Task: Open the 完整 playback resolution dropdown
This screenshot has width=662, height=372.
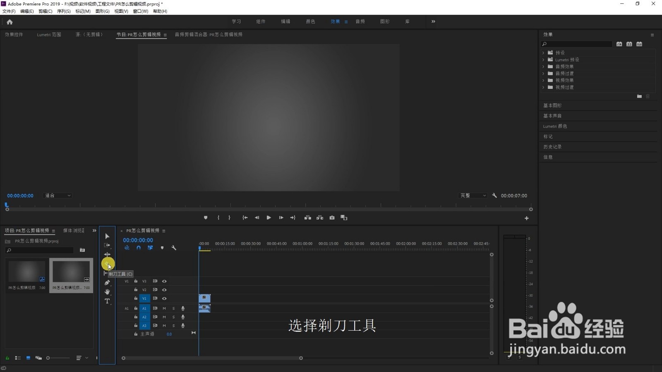Action: [473, 196]
